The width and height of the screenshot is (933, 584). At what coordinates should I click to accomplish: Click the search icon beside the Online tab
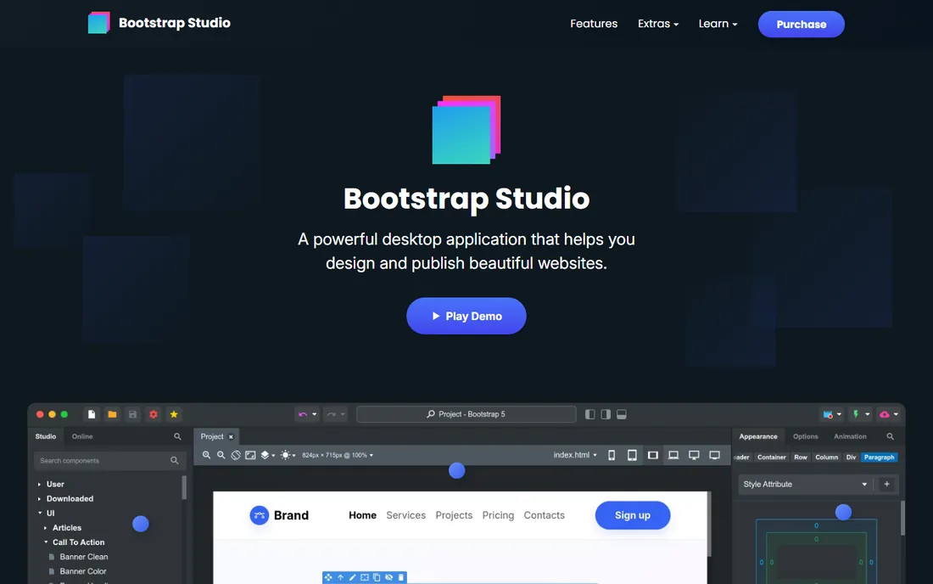point(177,436)
